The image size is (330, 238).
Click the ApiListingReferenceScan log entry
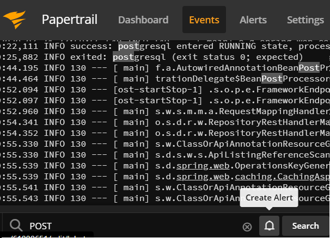tap(165, 155)
